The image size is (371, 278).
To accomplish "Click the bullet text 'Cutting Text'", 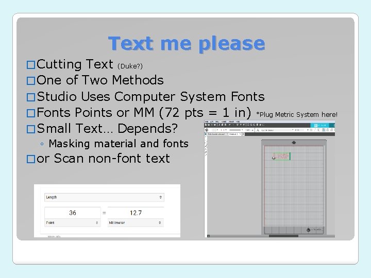I will [x=75, y=64].
